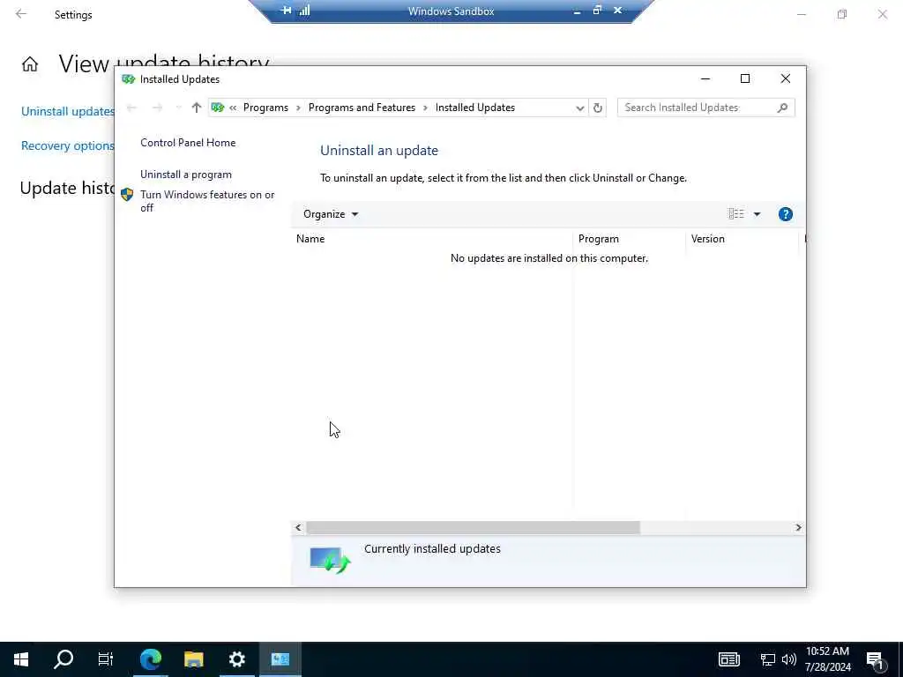Click the Installed Updates title bar icon
Image resolution: width=903 pixels, height=677 pixels.
tap(129, 78)
